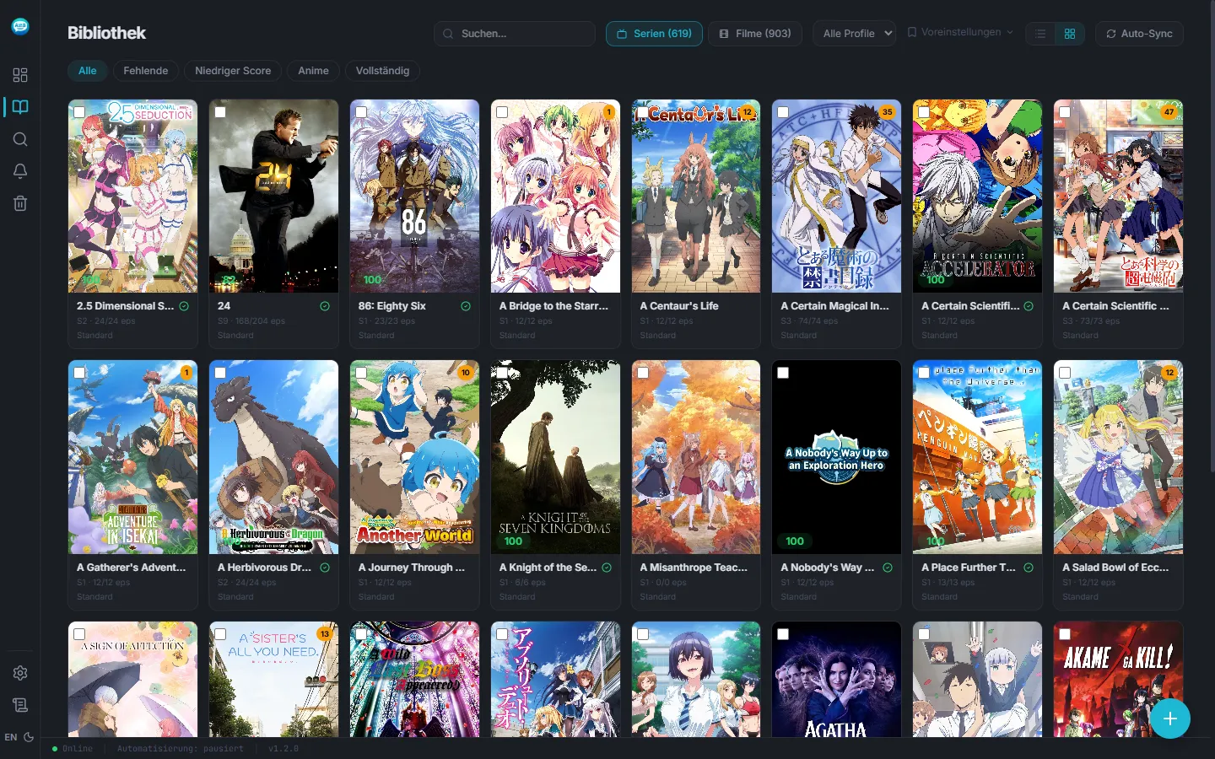1215x759 pixels.
Task: Click the Auto-Sync button
Action: [x=1139, y=34]
